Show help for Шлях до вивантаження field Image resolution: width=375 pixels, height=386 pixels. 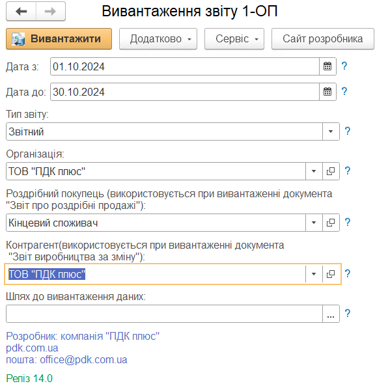coord(348,313)
